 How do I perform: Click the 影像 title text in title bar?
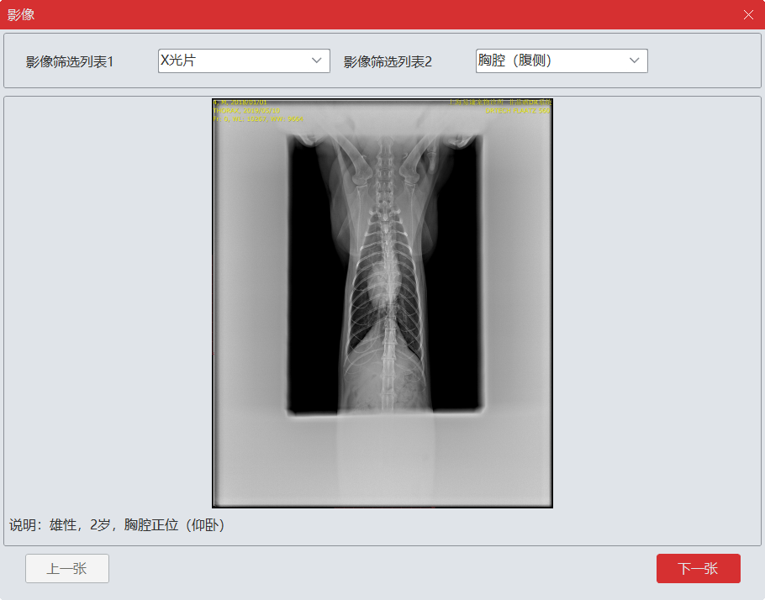[21, 14]
